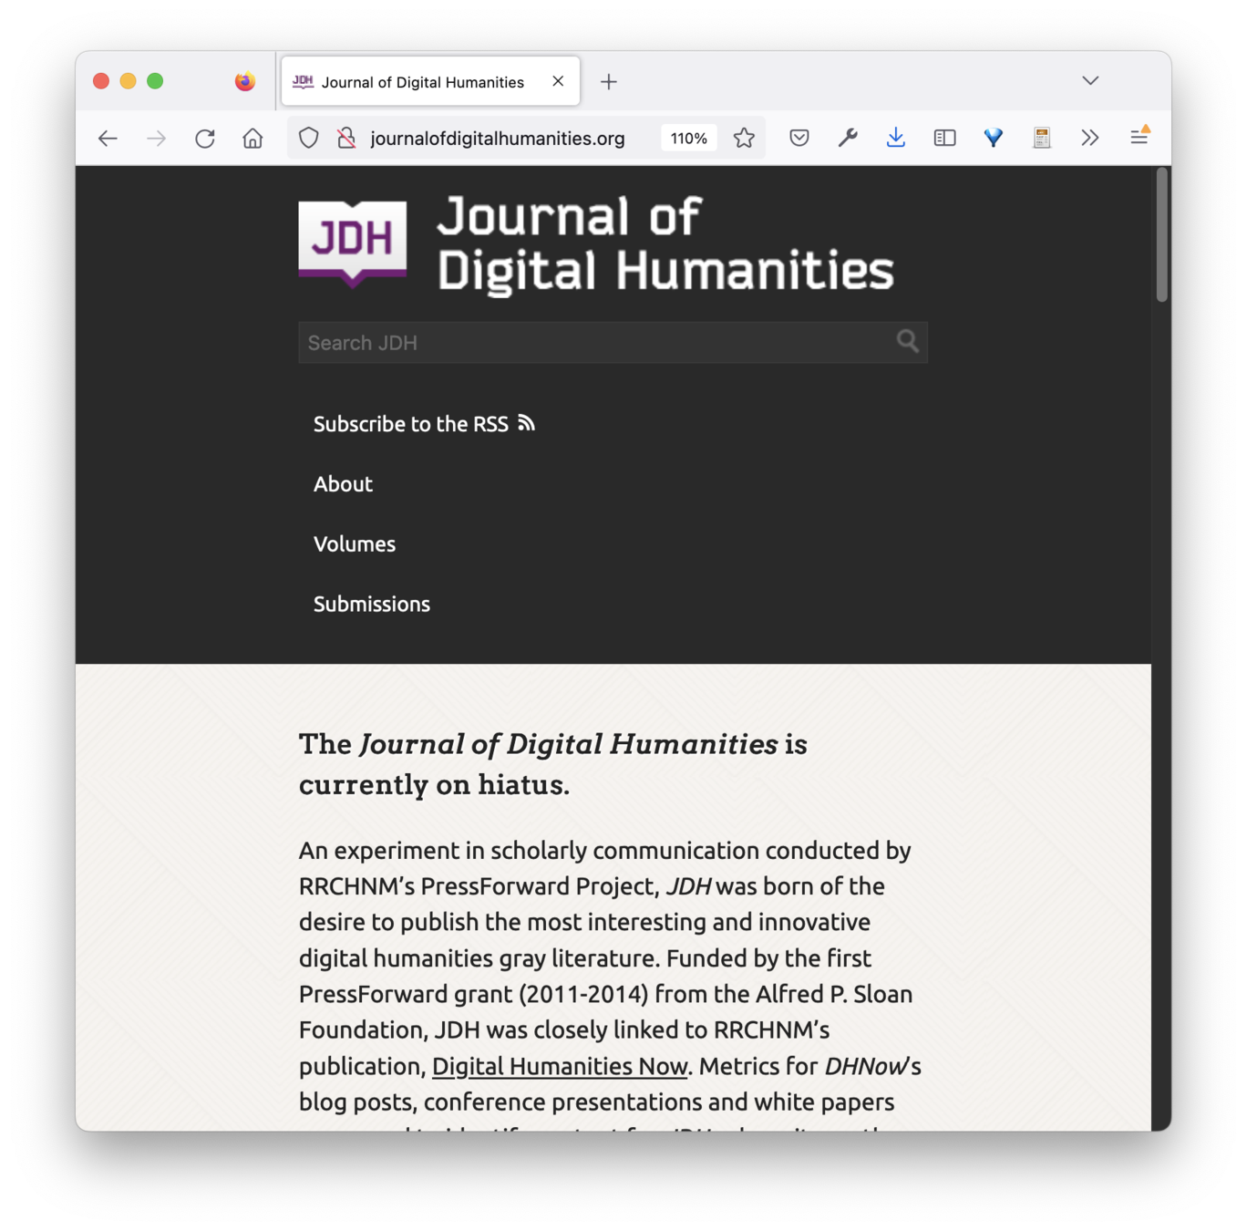Click the blue funnel extension icon
The image size is (1247, 1231).
[993, 138]
